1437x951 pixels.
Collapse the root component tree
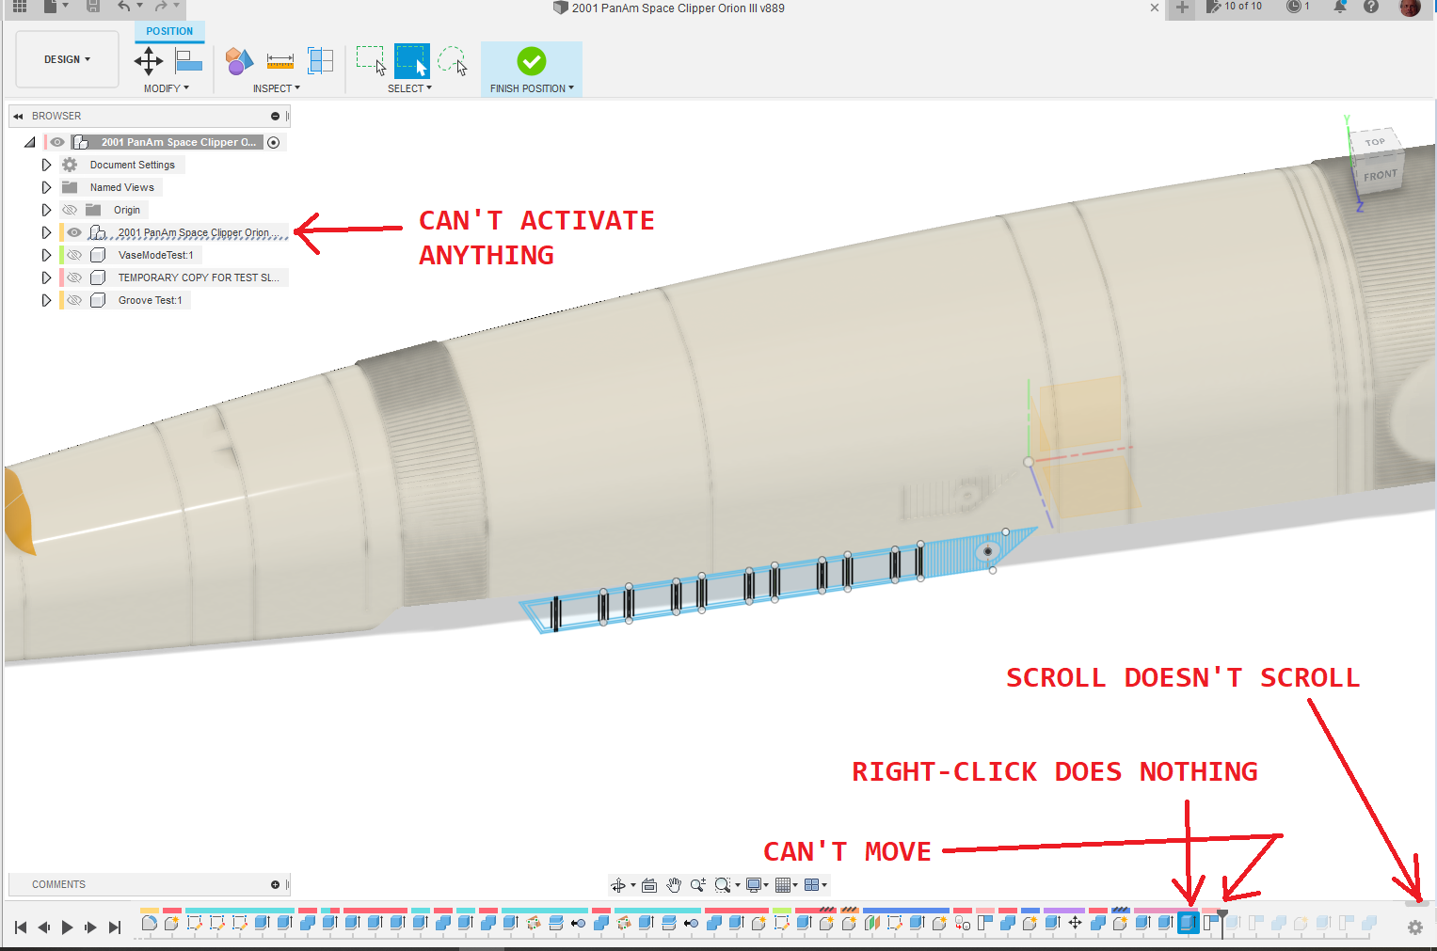pos(30,142)
